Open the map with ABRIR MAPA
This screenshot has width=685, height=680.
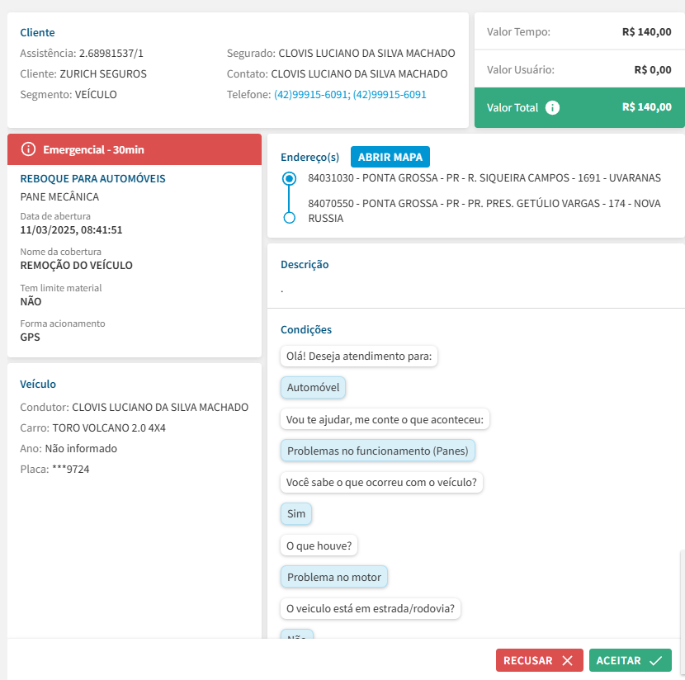(390, 157)
